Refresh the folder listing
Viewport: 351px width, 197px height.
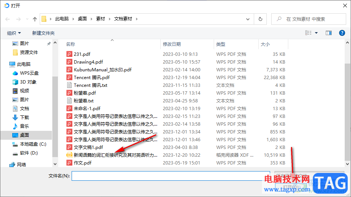260,19
